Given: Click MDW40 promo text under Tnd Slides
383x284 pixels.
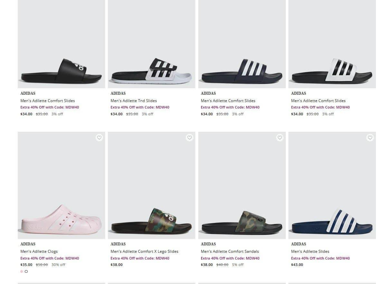Looking at the screenshot, I should click(140, 108).
